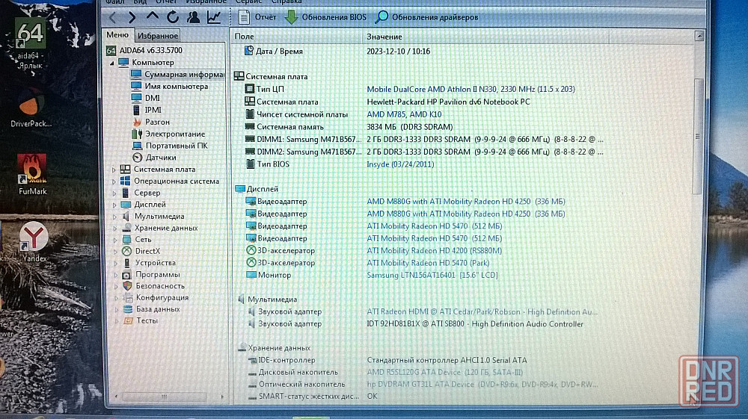Open the DMI tree item
The width and height of the screenshot is (748, 419).
[x=146, y=98]
